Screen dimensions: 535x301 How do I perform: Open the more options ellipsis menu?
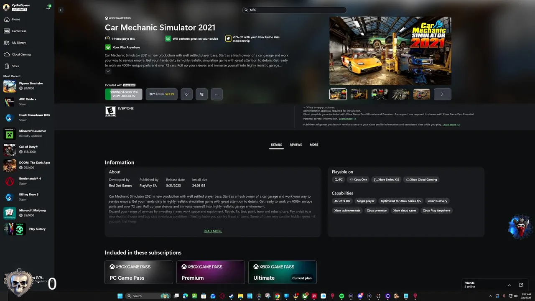[217, 94]
